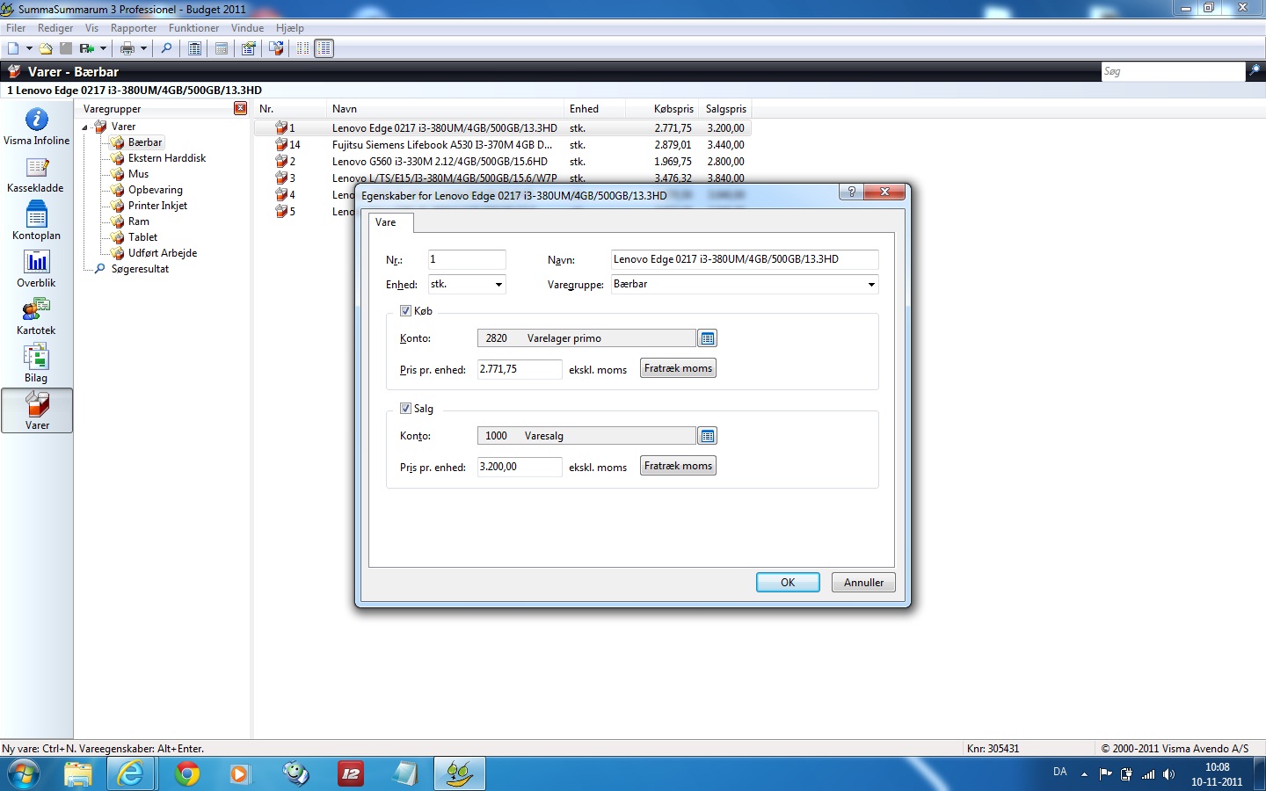Open the Rediger menu
The width and height of the screenshot is (1266, 791).
point(55,28)
